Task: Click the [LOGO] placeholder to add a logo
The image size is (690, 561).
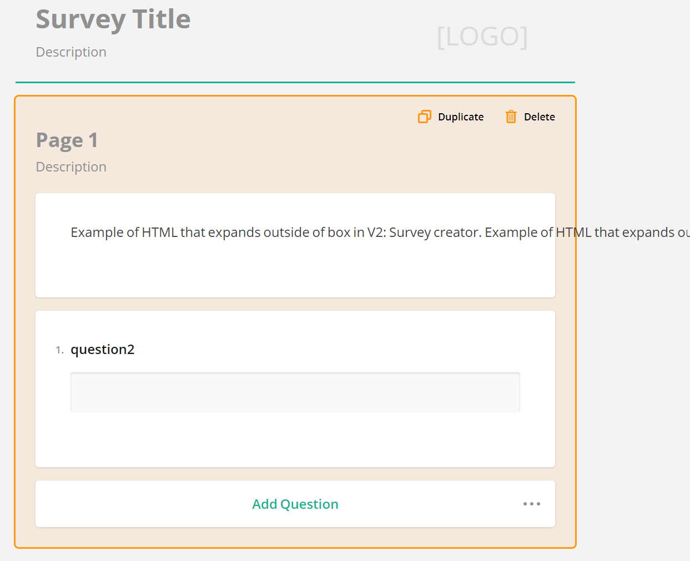Action: 482,37
